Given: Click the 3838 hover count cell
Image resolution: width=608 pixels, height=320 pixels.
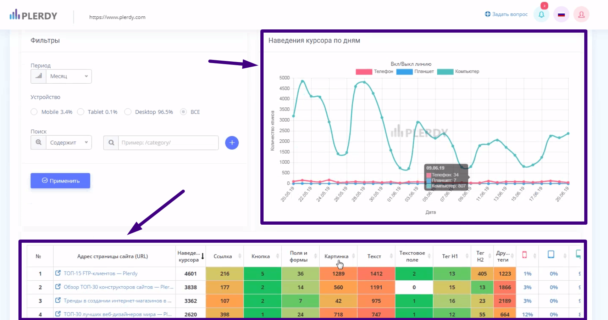Looking at the screenshot, I should 190,287.
